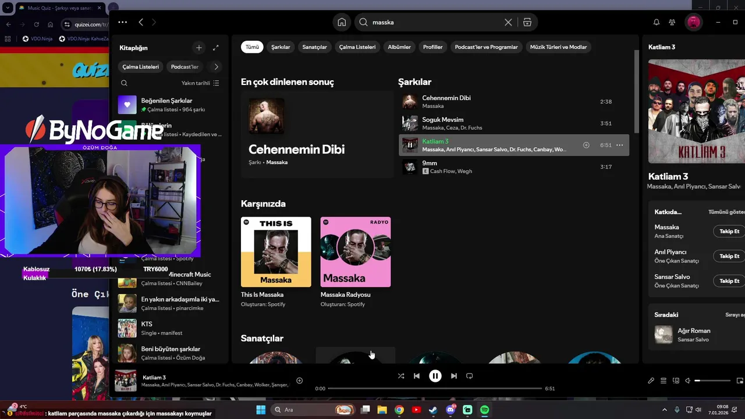Switch to the Profiller tab
Viewport: 745px width, 419px height.
coord(433,47)
